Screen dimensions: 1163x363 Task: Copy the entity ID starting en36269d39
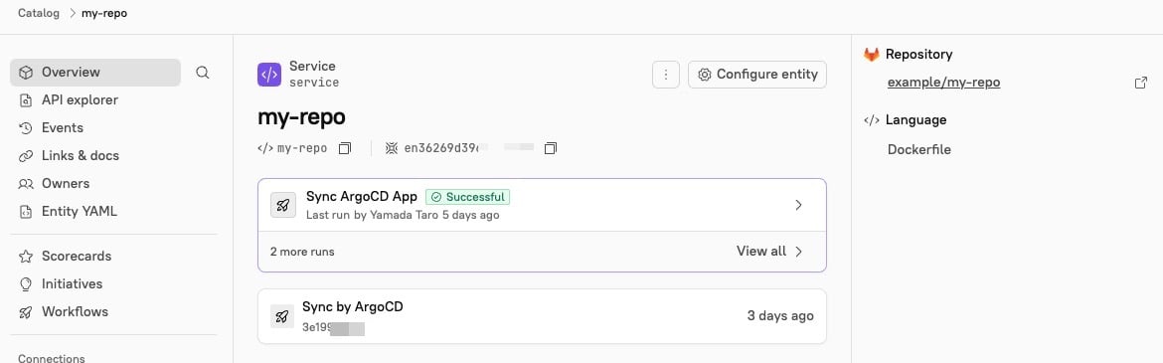pos(550,148)
